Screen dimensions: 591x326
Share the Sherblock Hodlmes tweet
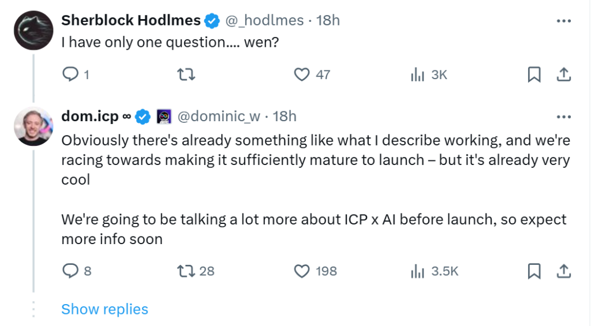563,74
